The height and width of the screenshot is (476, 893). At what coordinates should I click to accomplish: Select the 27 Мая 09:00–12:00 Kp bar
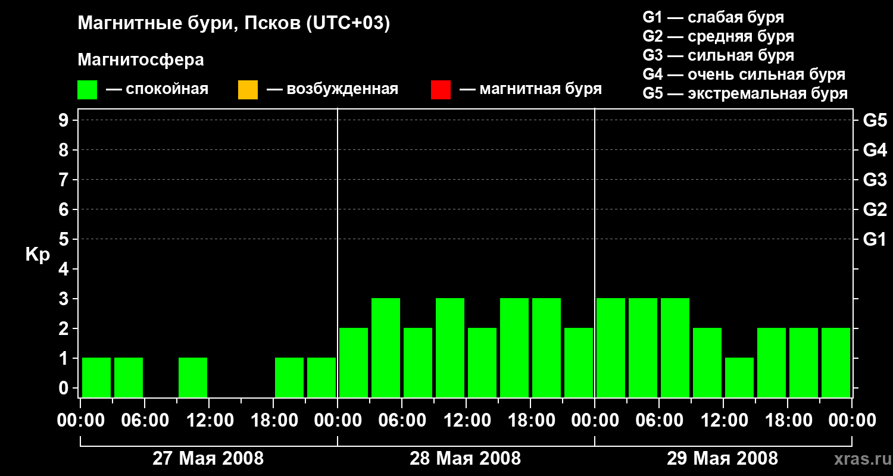[193, 377]
